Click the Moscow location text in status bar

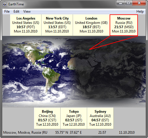[25, 133]
